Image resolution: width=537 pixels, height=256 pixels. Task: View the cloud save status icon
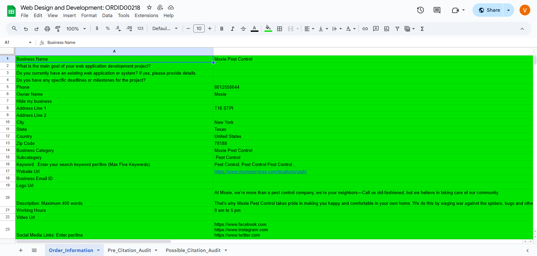tap(171, 7)
